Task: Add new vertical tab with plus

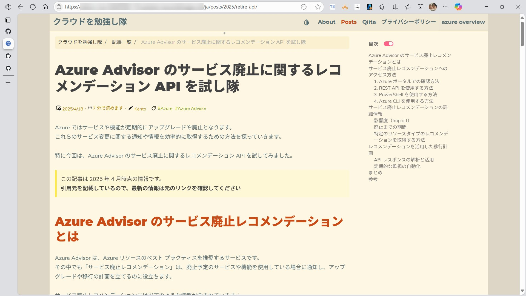Action: click(8, 82)
